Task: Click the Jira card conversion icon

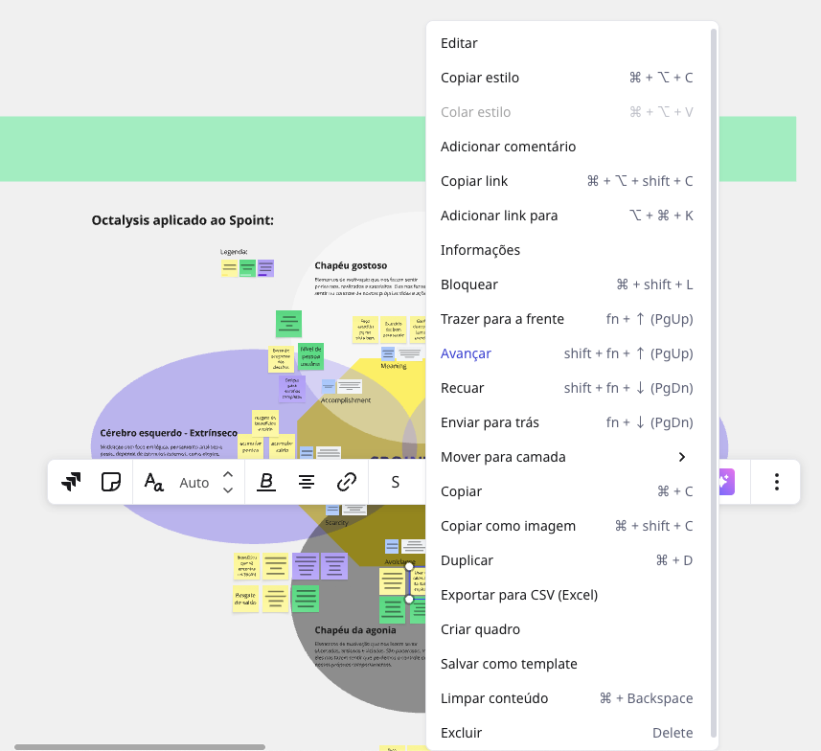Action: (71, 482)
